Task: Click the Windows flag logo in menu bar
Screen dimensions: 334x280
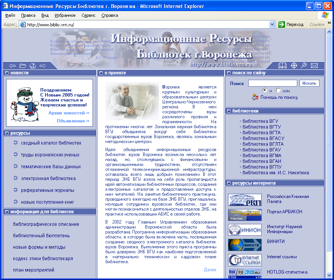Action: click(325, 15)
